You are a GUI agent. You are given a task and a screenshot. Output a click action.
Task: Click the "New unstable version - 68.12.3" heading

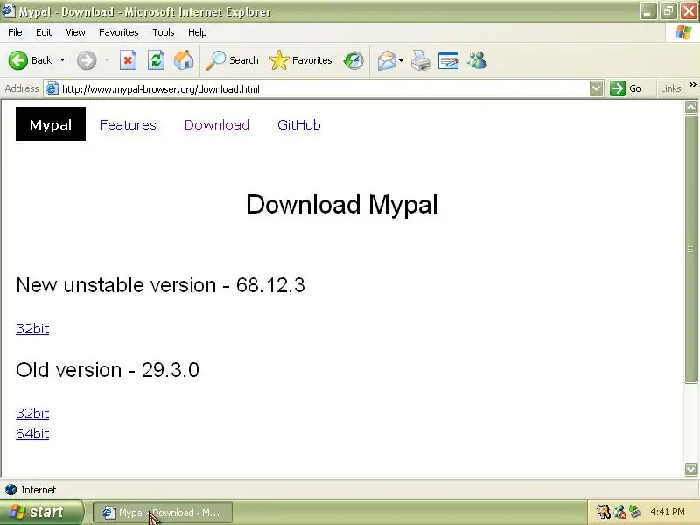[160, 285]
